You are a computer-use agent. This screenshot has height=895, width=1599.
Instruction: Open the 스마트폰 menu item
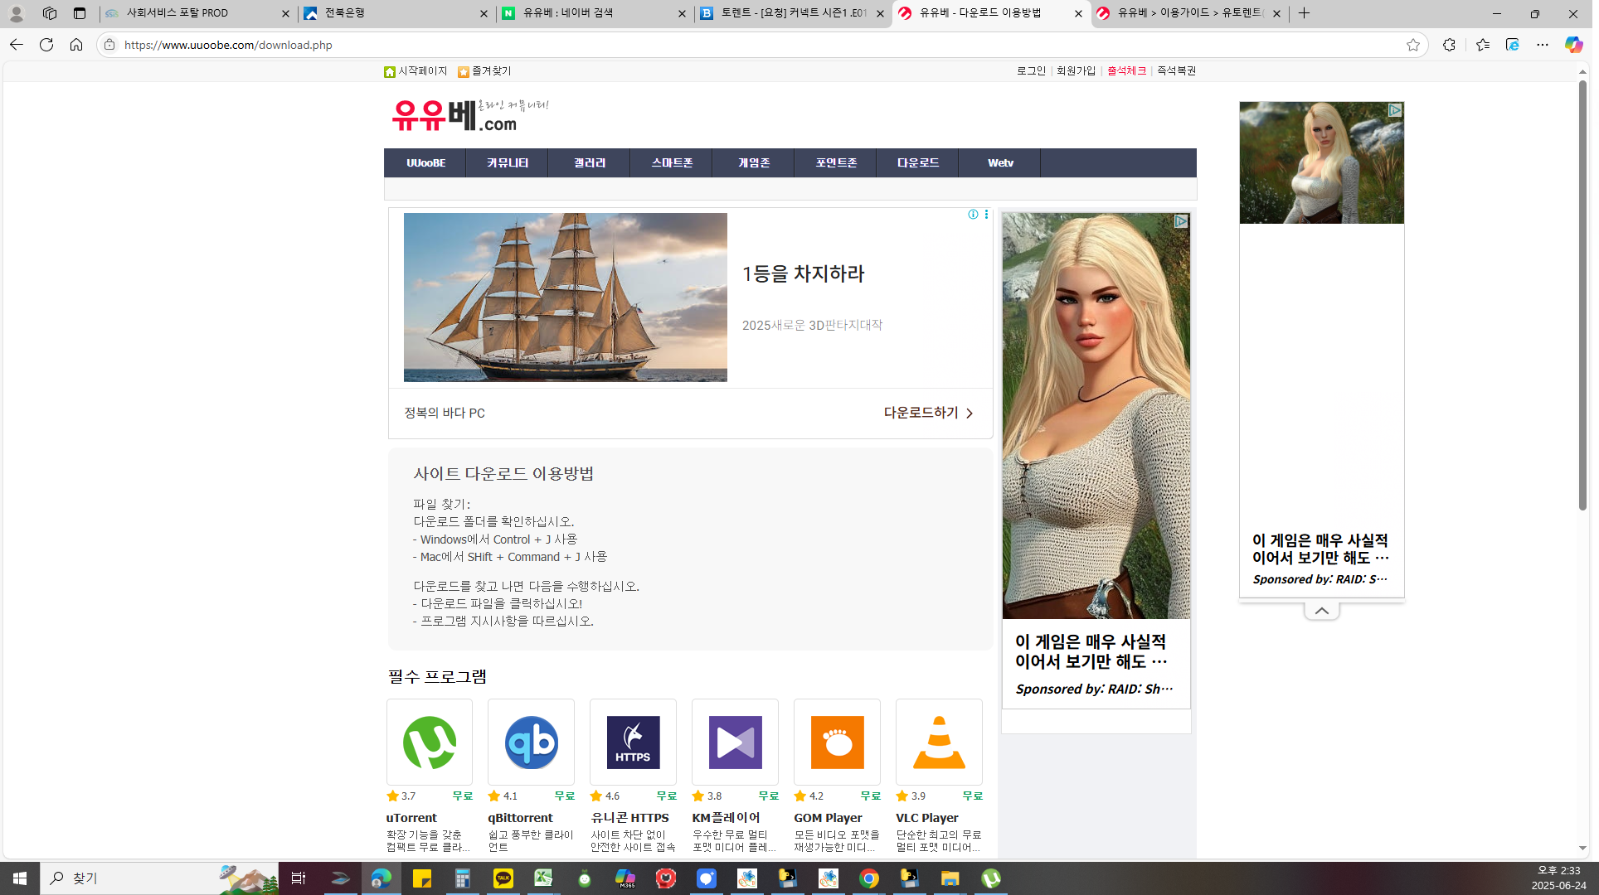[x=672, y=163]
